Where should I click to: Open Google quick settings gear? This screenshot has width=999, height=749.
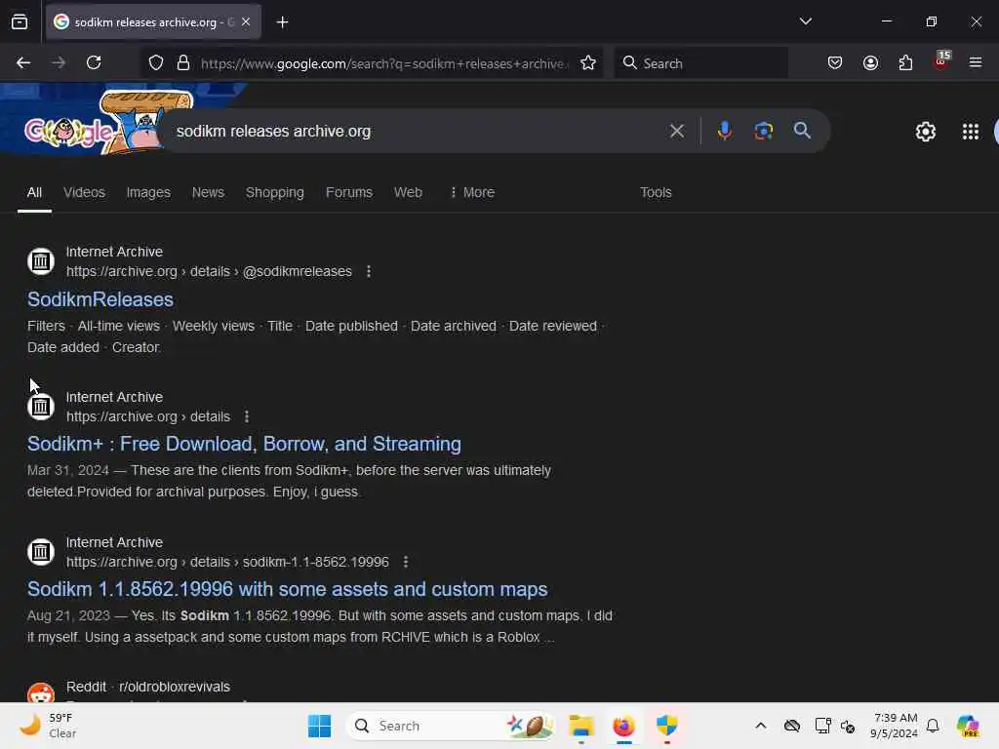(x=925, y=132)
